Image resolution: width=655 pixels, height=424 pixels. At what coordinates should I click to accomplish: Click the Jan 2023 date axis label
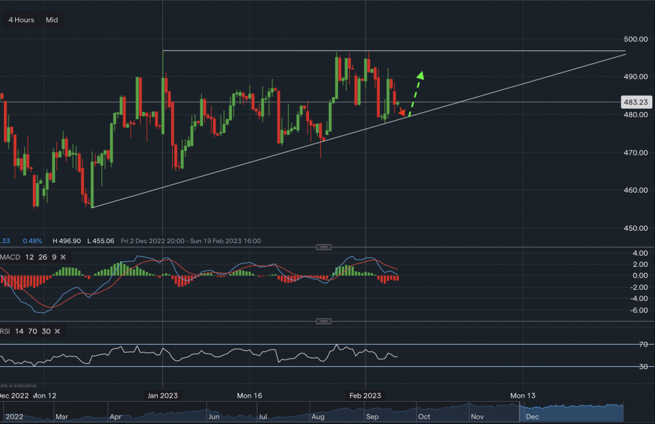point(162,396)
